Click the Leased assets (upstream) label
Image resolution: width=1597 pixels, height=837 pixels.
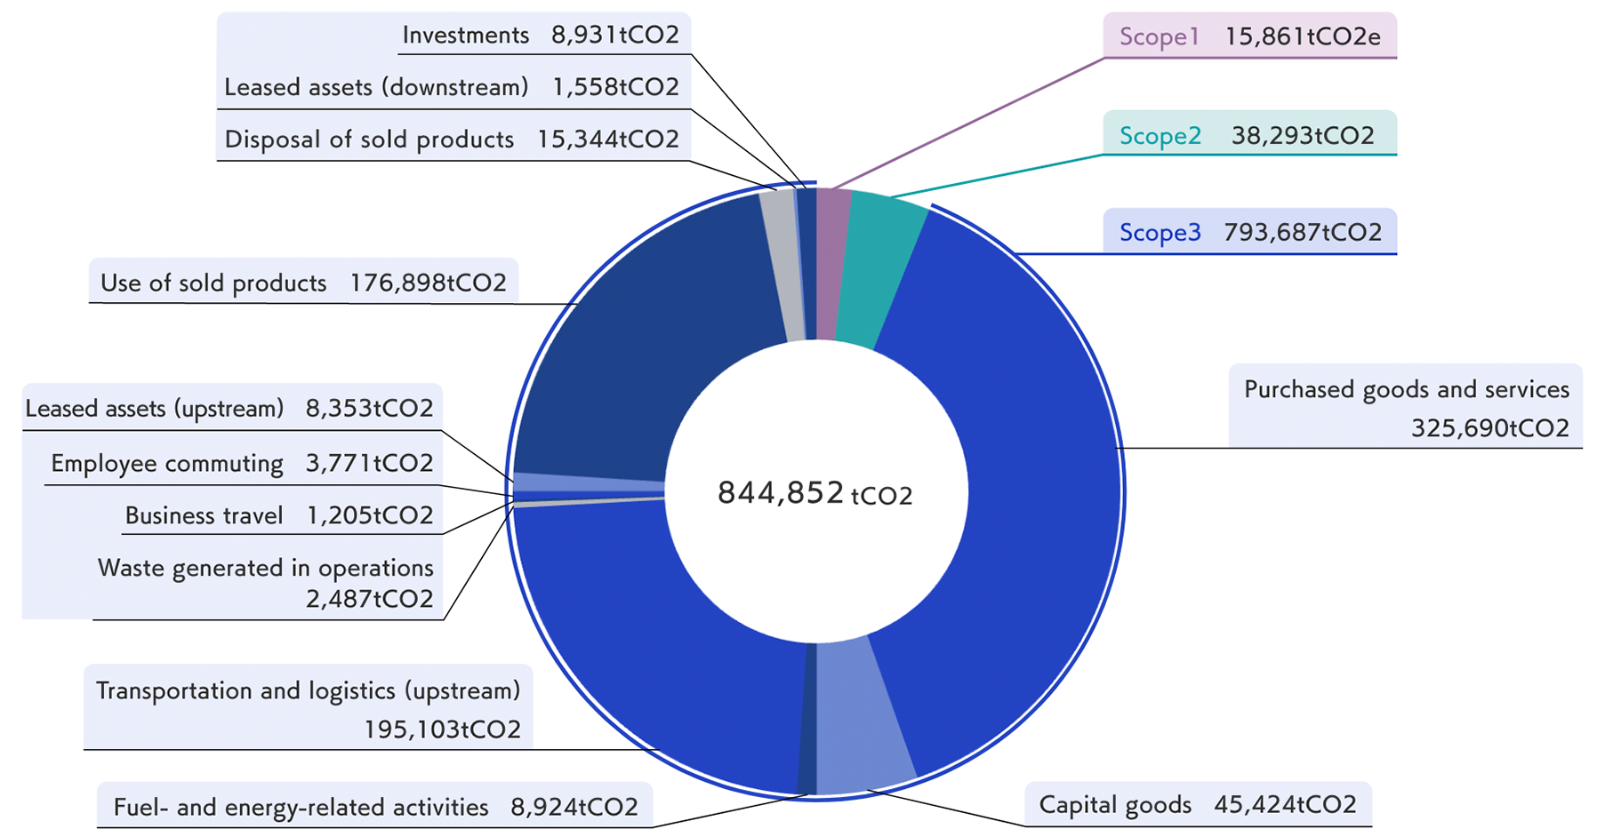(x=229, y=409)
